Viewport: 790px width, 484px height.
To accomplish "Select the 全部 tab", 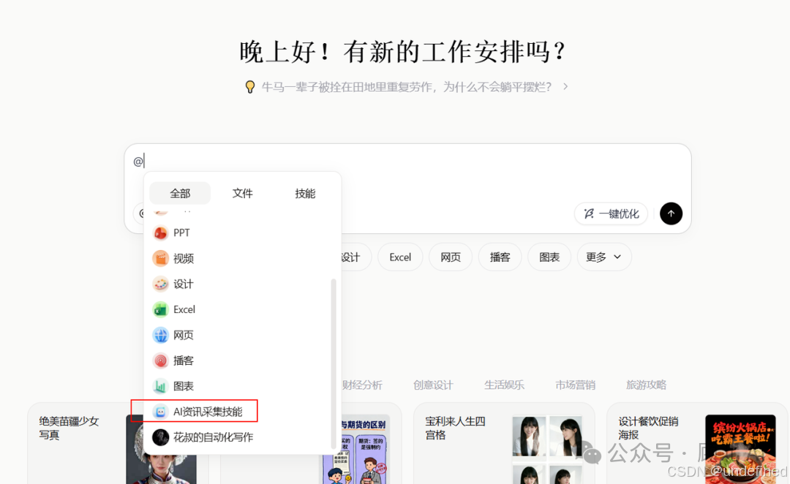I will (179, 193).
